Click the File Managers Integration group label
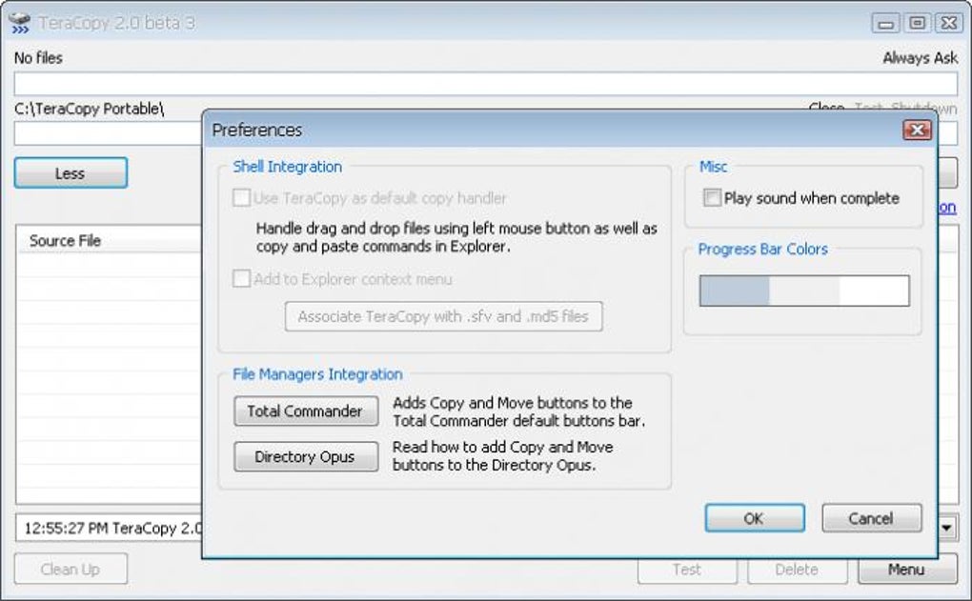972x601 pixels. click(317, 374)
